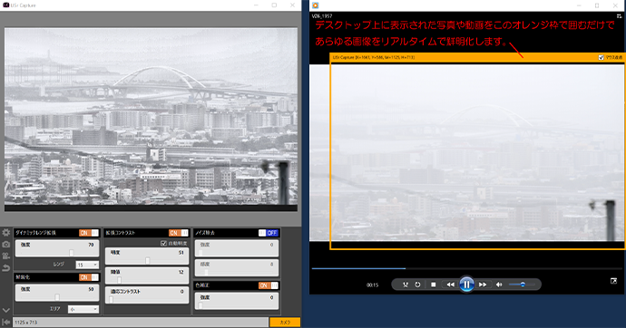Uncheck the 自動明度 checkbox

click(x=163, y=243)
